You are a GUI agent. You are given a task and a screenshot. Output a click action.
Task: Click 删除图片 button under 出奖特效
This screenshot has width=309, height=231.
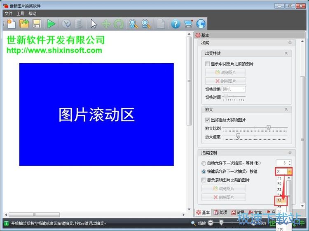tap(225, 81)
